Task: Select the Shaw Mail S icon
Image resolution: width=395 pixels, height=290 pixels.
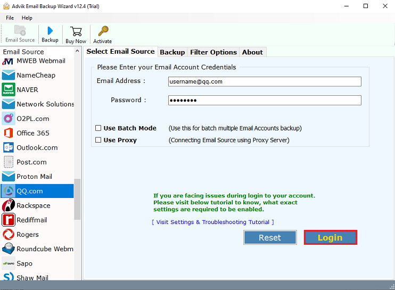Action: point(9,276)
